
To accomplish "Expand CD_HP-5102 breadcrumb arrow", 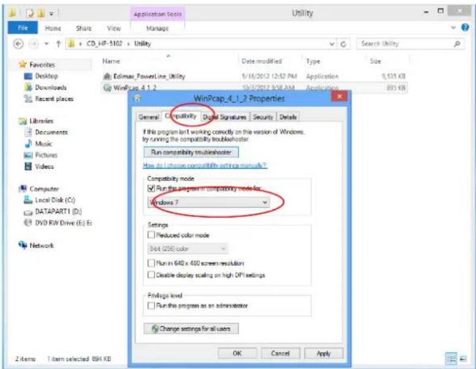I will [x=128, y=44].
